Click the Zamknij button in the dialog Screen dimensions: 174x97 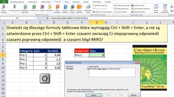click(x=133, y=95)
